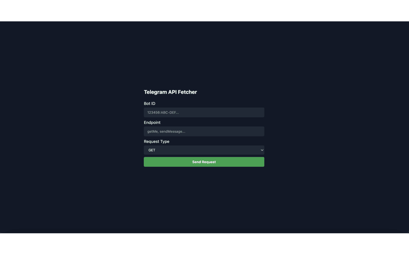409x255 pixels.
Task: Place cursor in the bot token box
Action: 204,113
